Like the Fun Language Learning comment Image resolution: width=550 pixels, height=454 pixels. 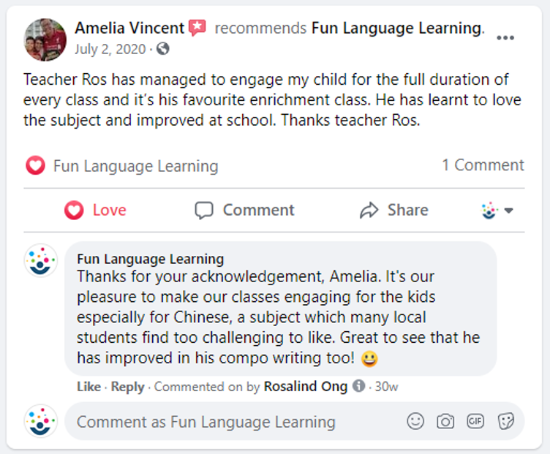click(88, 386)
